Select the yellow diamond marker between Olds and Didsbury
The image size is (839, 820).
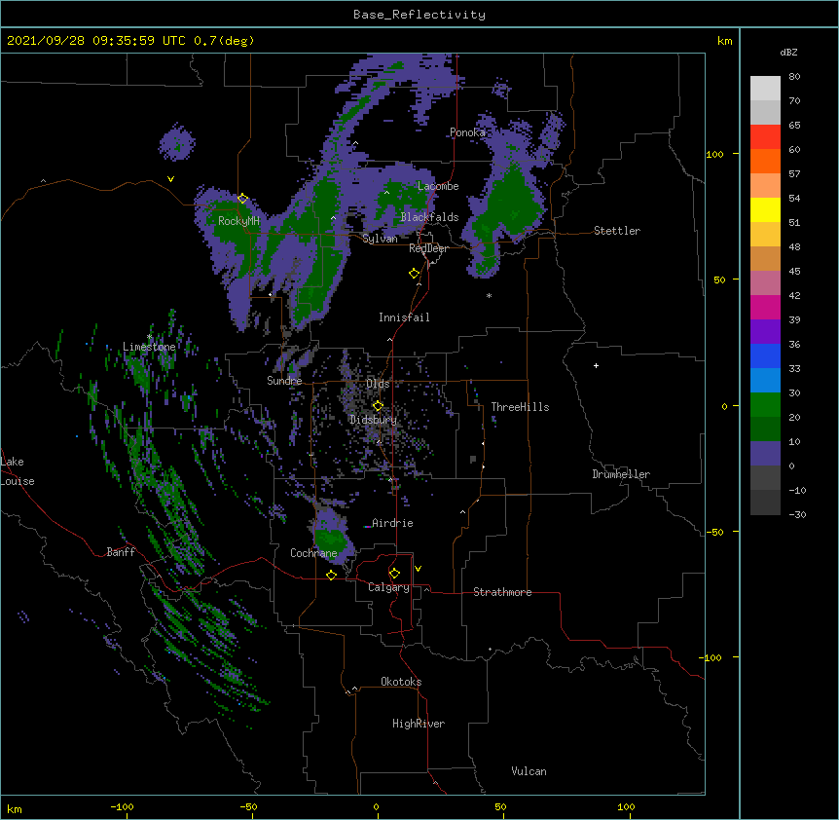(378, 406)
